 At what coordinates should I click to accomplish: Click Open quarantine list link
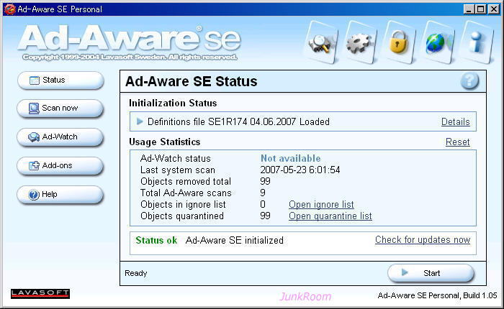pos(330,216)
